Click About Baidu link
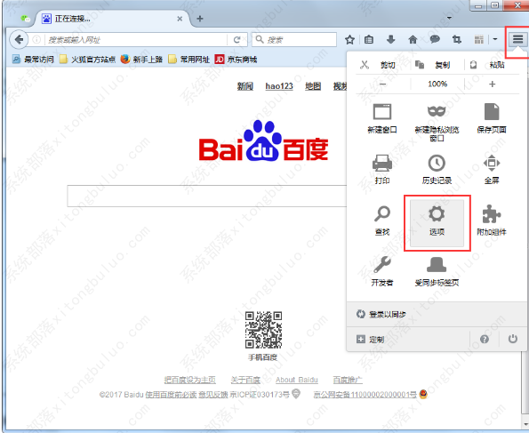This screenshot has height=433, width=529. 297,380
